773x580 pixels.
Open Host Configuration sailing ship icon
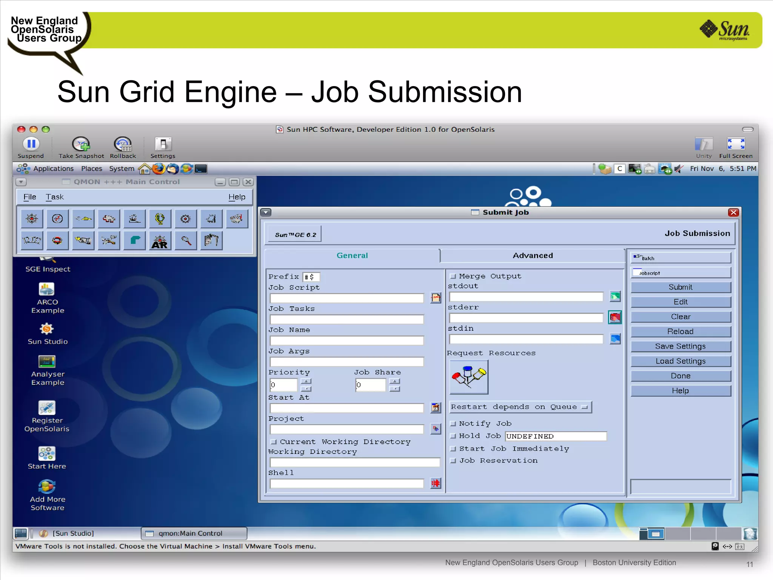pyautogui.click(x=134, y=219)
